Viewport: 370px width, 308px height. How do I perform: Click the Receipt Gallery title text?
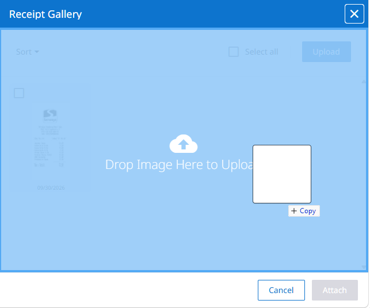(45, 14)
